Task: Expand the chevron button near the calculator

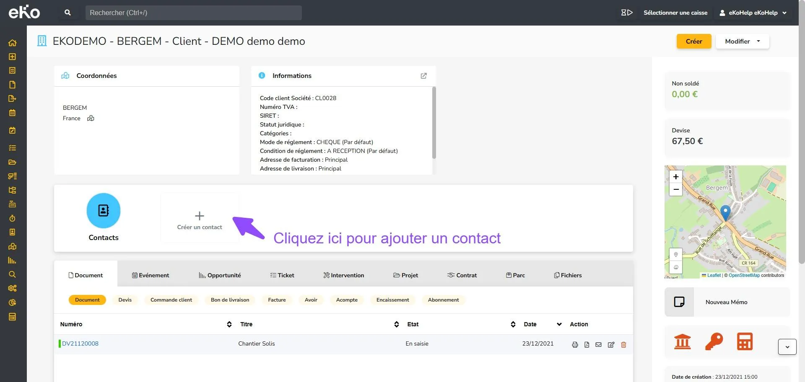Action: (787, 347)
